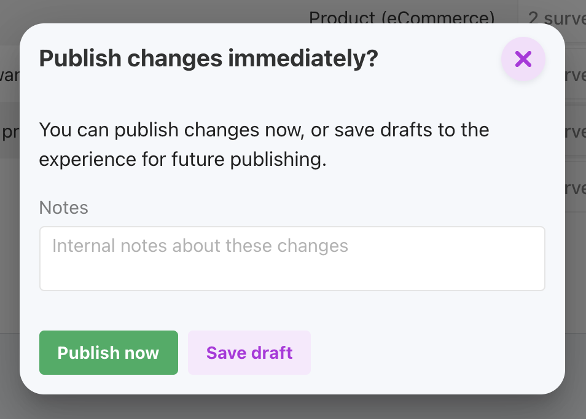Click the "Publish changes immediately?" heading

pos(208,59)
